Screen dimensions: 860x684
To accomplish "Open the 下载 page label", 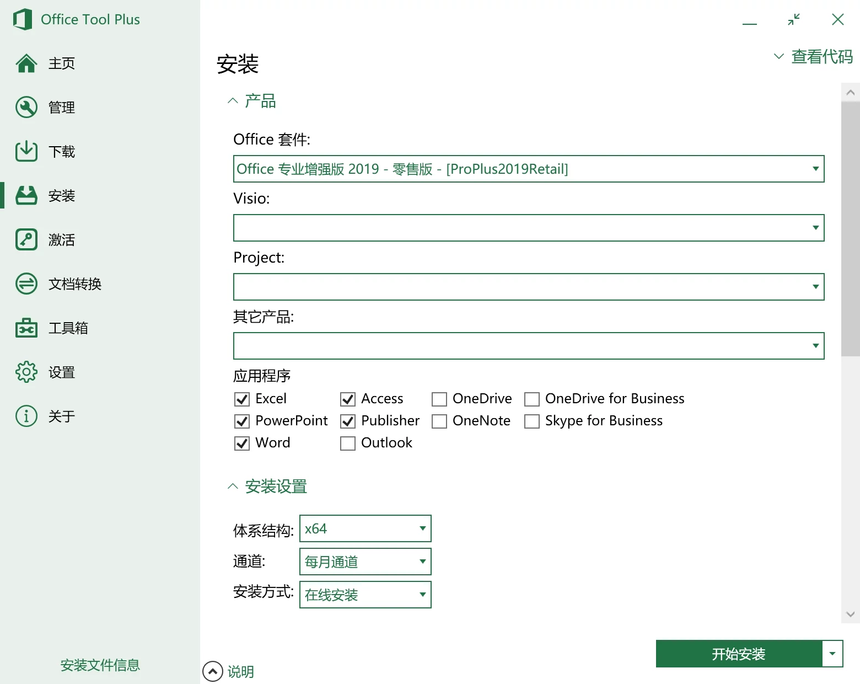I will coord(62,152).
